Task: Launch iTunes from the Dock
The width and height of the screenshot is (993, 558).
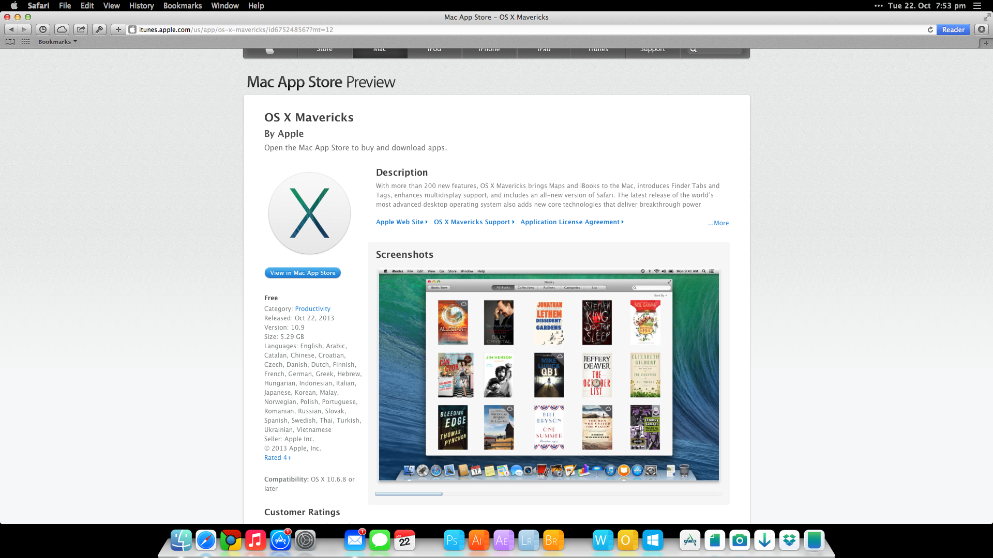Action: coord(255,540)
